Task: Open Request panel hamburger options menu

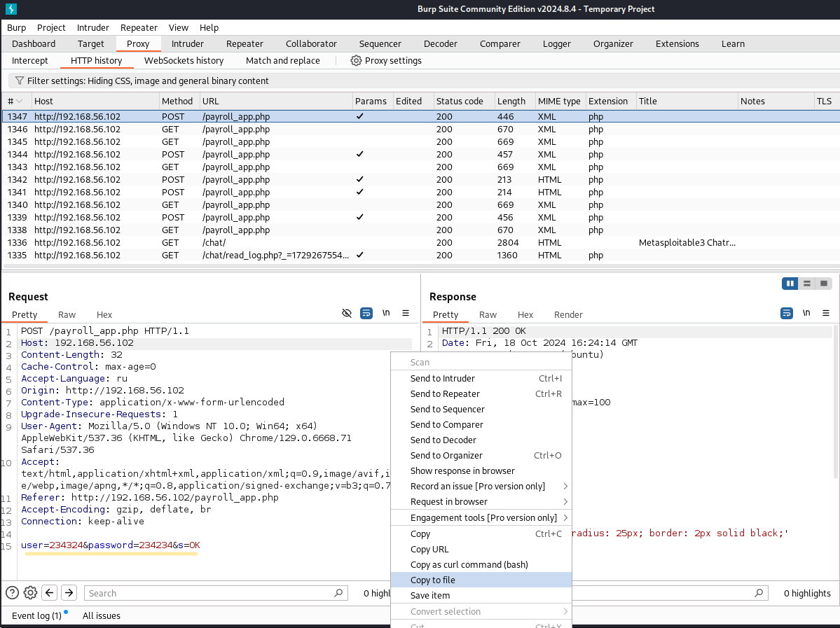Action: pyautogui.click(x=406, y=314)
